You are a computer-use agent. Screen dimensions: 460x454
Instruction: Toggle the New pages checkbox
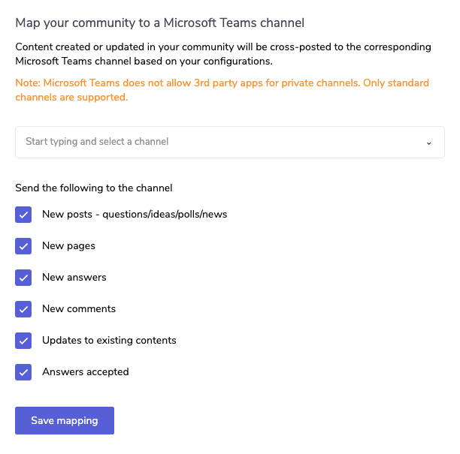click(23, 246)
